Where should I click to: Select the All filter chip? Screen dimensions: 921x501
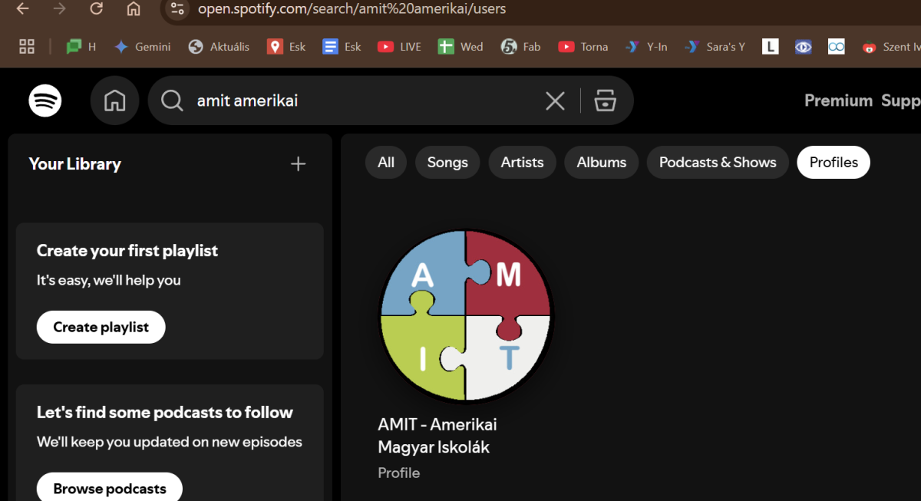pos(386,163)
